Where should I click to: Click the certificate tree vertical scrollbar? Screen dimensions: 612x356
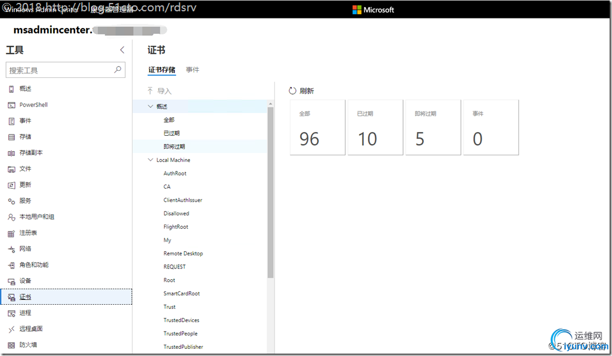[x=270, y=191]
